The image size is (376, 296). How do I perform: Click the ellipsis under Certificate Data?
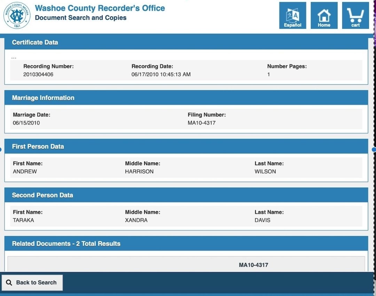pyautogui.click(x=14, y=58)
